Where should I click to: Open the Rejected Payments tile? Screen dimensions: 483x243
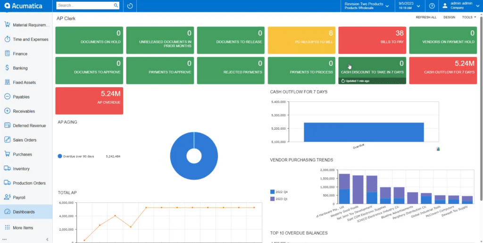(x=231, y=70)
